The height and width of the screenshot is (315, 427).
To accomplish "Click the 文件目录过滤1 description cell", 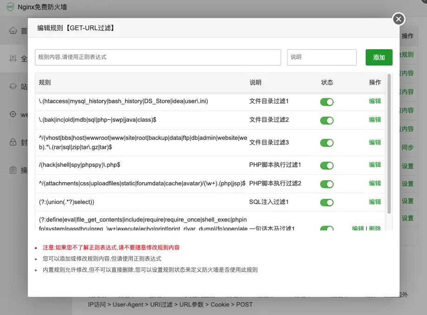I will pos(269,101).
